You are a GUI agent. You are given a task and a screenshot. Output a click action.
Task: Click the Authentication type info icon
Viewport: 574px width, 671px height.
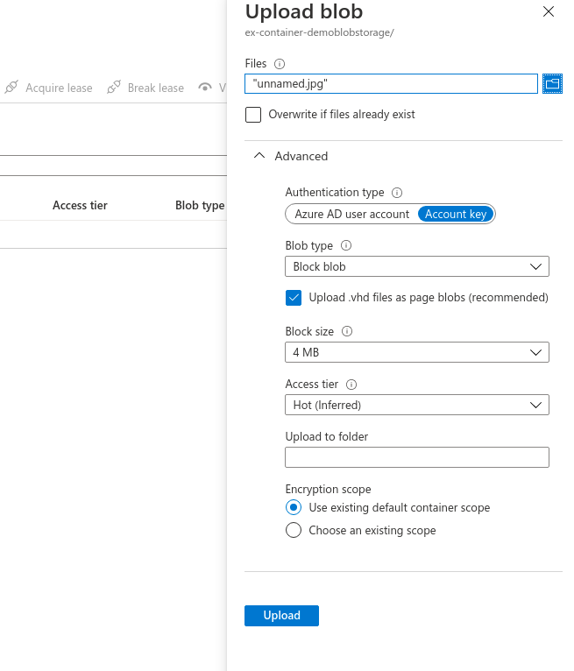tap(396, 193)
